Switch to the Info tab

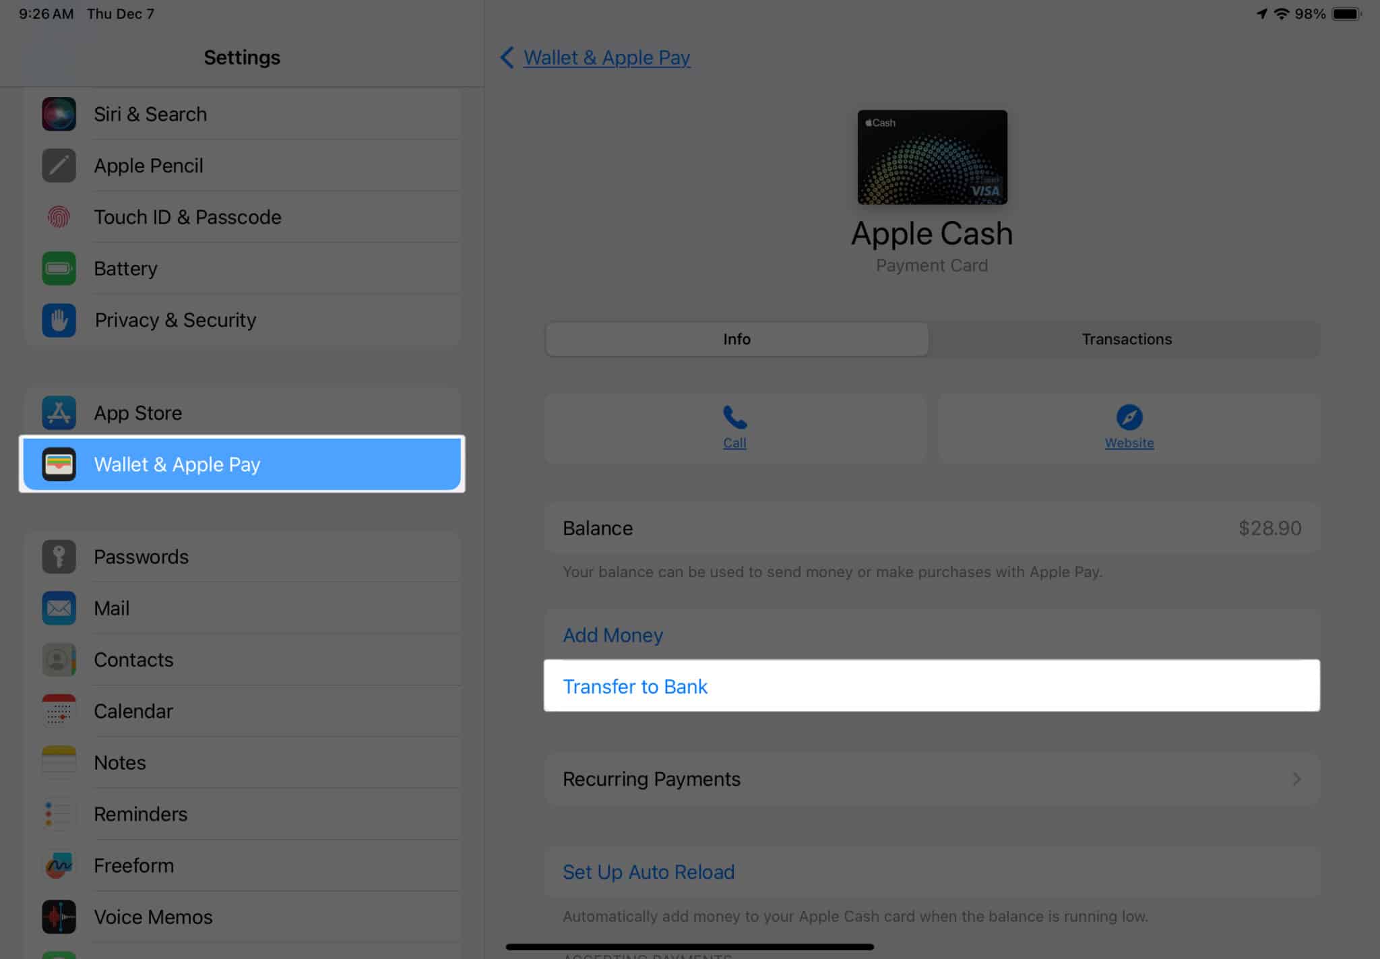click(x=736, y=339)
